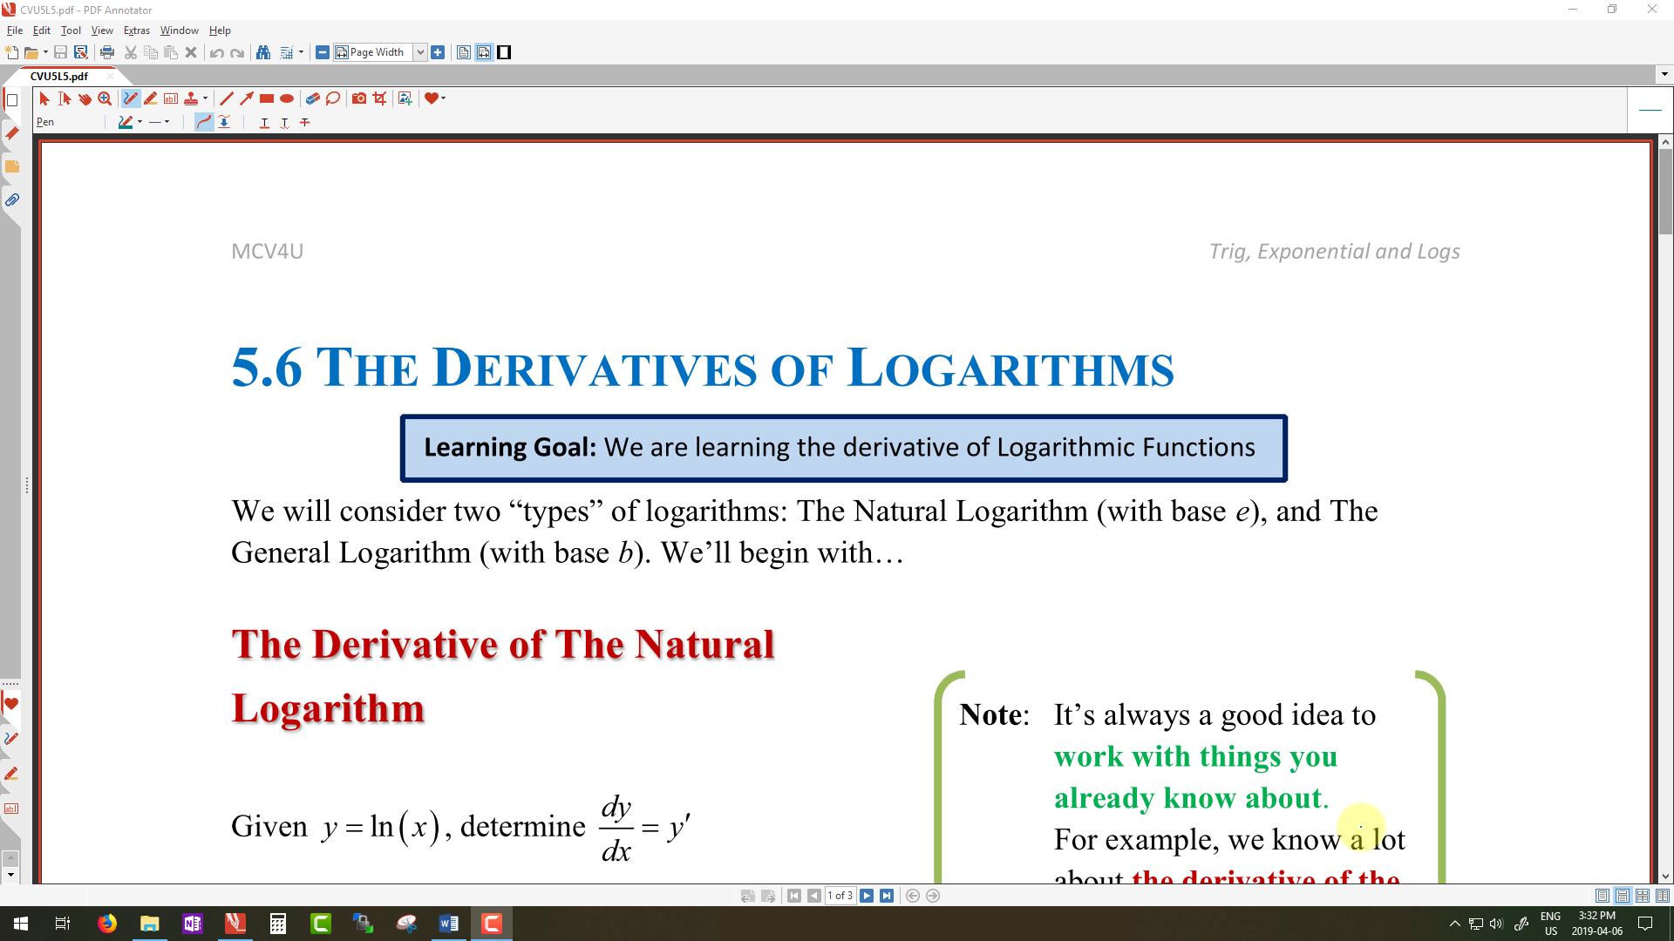Click the Find binoculars icon
Viewport: 1674px width, 941px height.
click(x=263, y=52)
